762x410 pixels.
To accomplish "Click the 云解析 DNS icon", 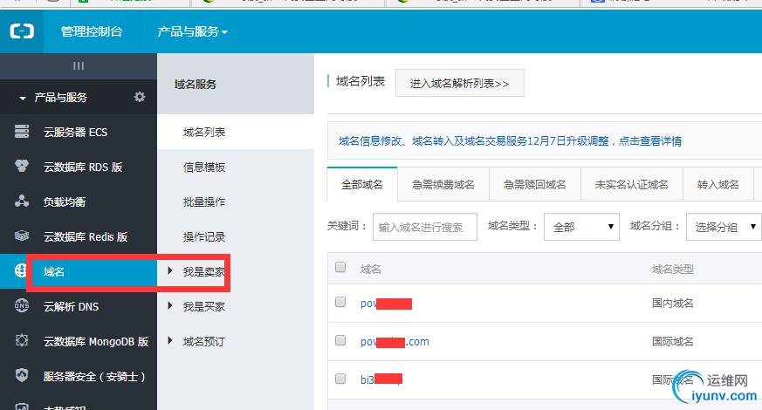I will (x=21, y=306).
